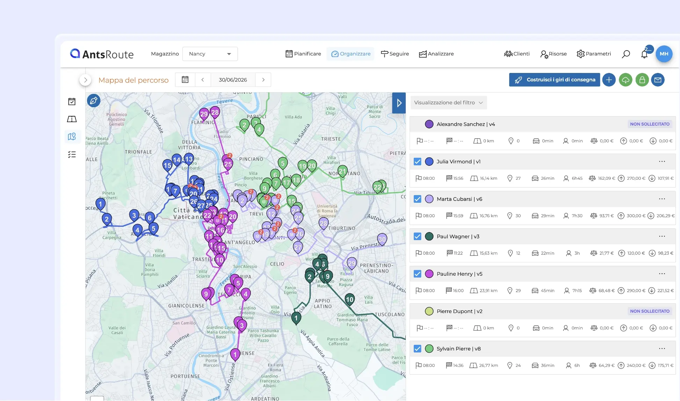Click green map pin 21

click(342, 171)
